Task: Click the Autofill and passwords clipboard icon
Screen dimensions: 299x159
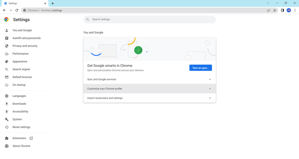Action: point(7,38)
